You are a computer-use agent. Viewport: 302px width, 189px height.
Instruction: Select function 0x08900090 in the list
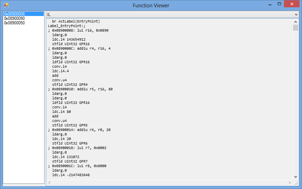[14, 18]
